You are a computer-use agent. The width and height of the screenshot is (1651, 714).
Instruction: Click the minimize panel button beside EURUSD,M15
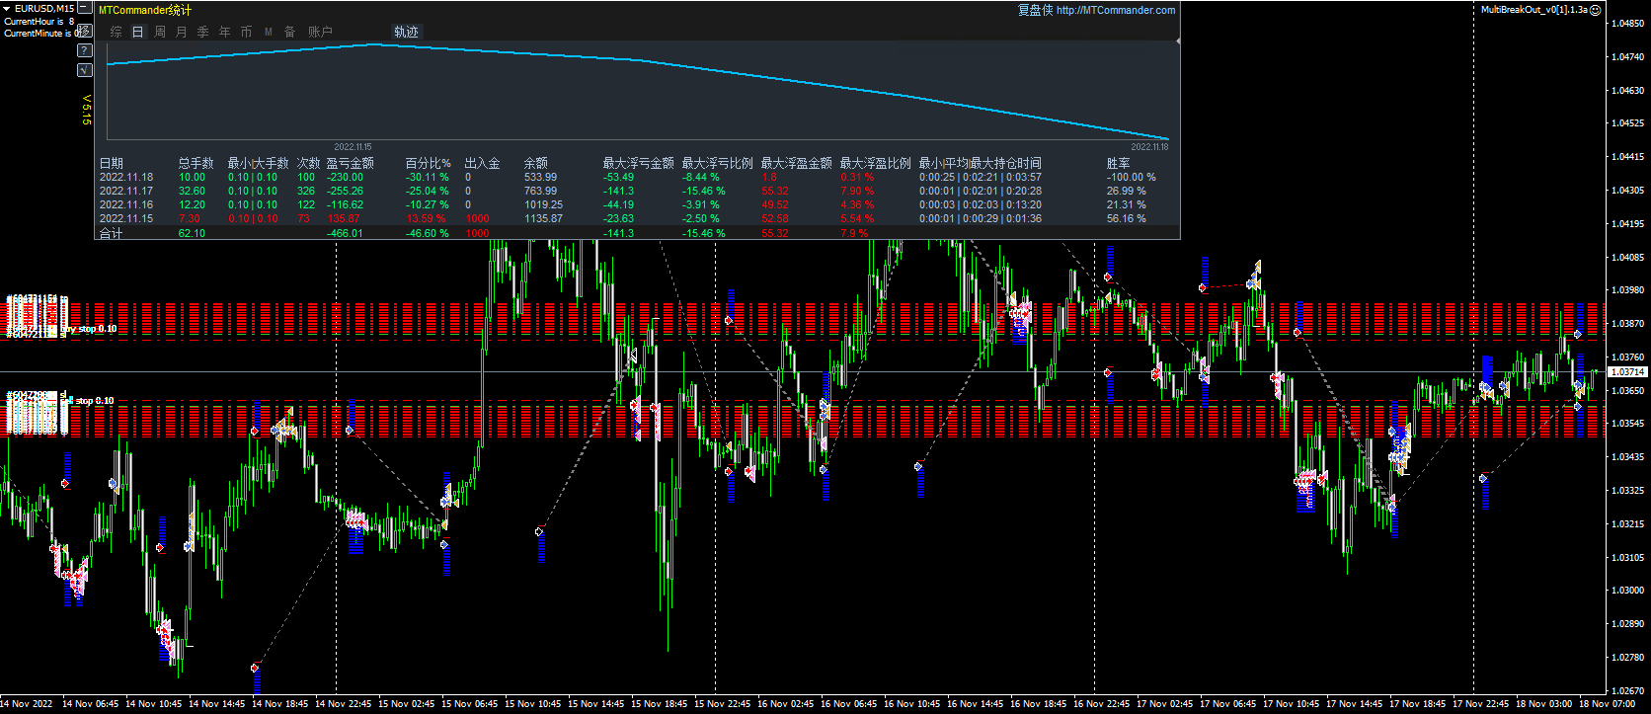[85, 9]
